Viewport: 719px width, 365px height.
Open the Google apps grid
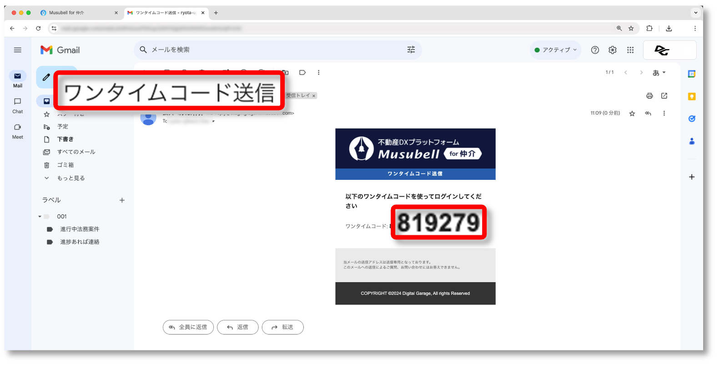point(630,50)
